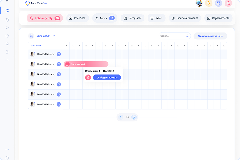Screen dimensions: 240x160
Task: Click the yellow lightbulb icon in header
Action: tap(209, 3)
